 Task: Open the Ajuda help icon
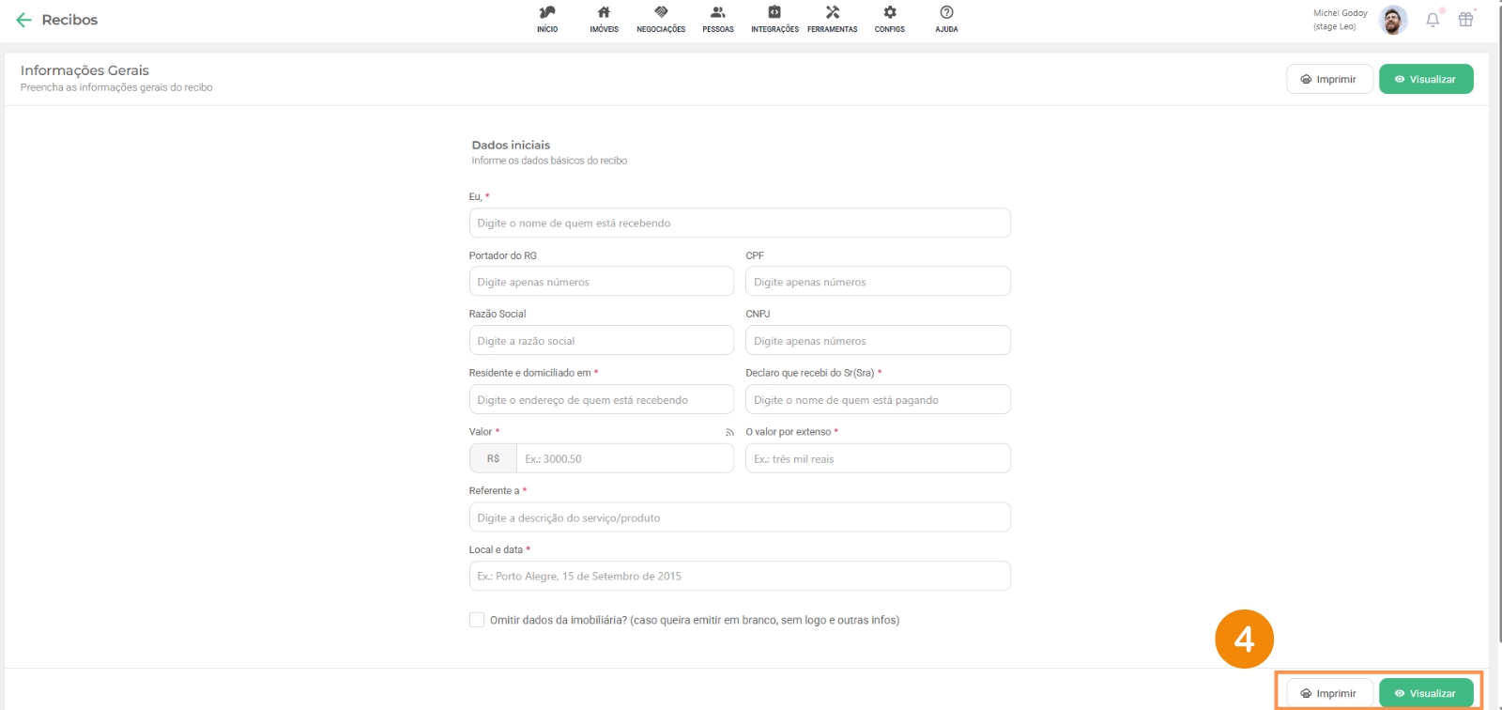coord(946,13)
